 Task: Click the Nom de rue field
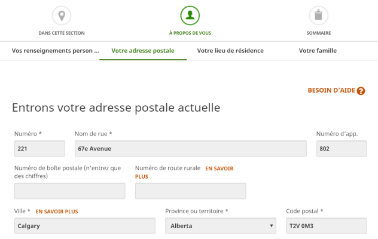tap(190, 149)
